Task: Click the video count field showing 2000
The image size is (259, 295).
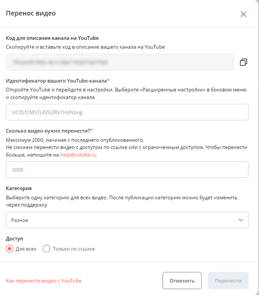Action: click(127, 170)
